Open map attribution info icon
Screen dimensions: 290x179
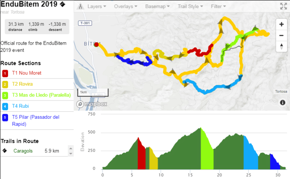coord(283,103)
